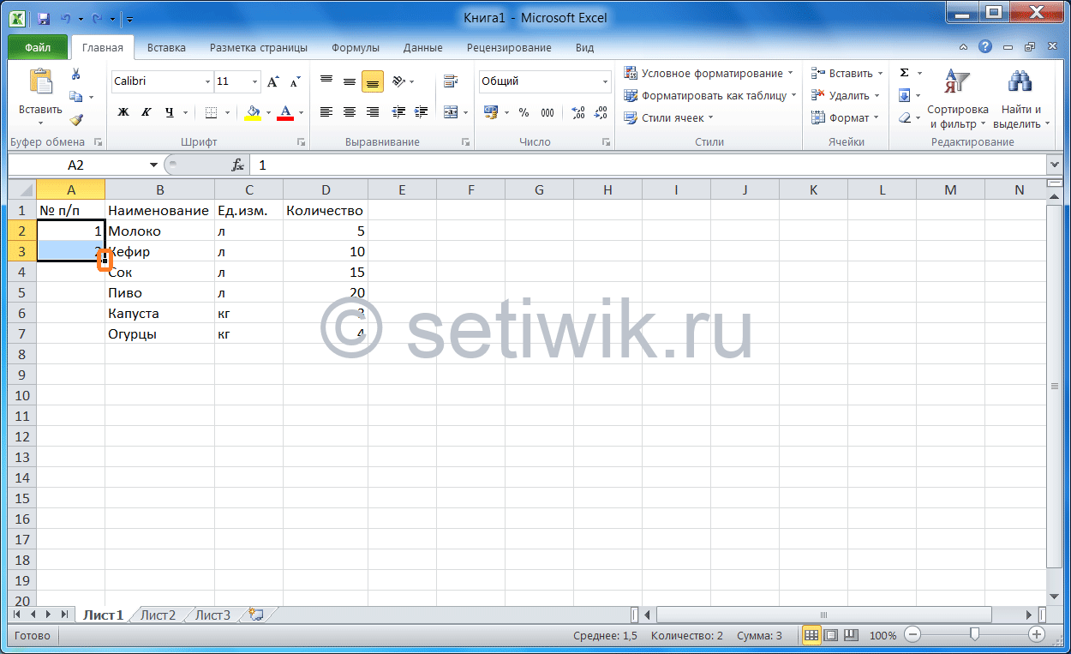Apply top vertical alignment
The image size is (1071, 654).
326,81
